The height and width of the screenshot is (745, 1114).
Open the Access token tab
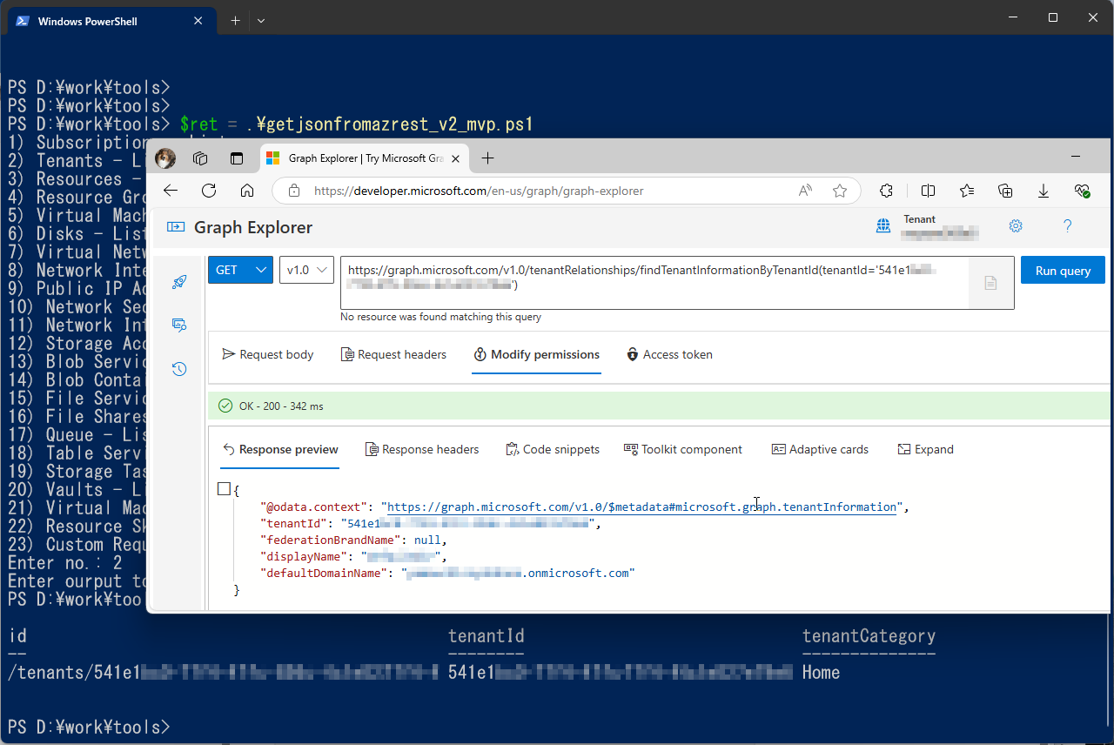669,354
